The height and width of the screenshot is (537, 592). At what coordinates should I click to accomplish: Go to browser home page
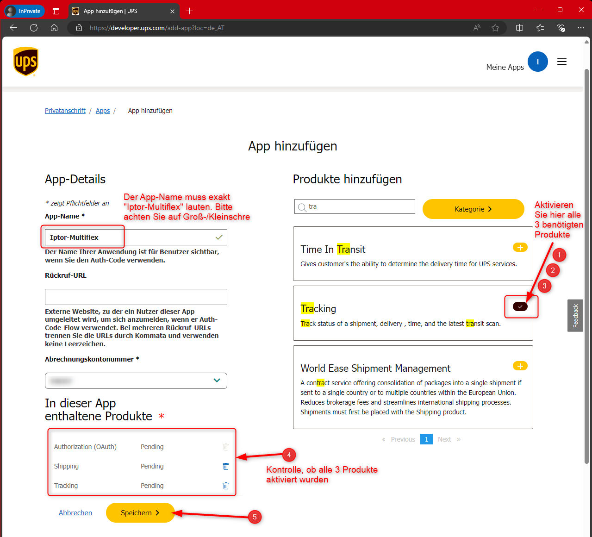[x=54, y=28]
